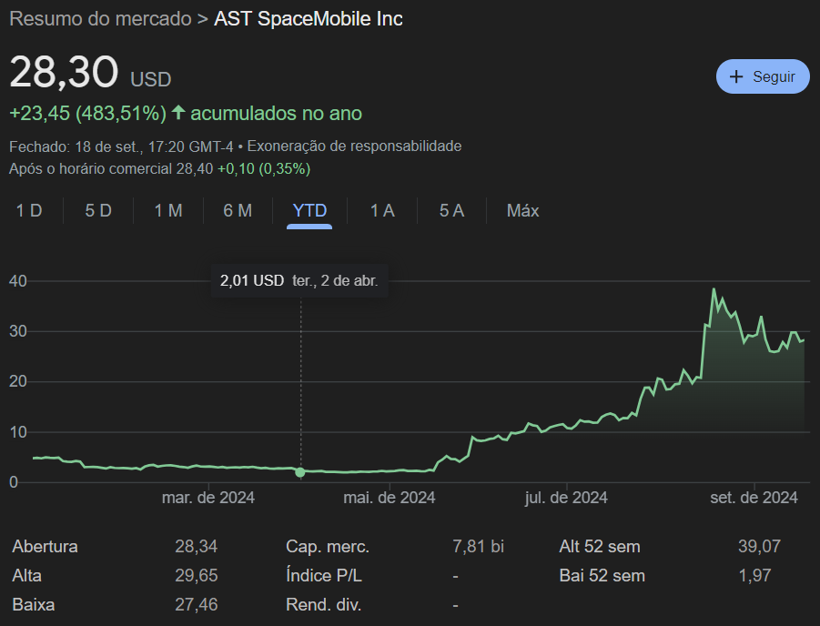The width and height of the screenshot is (820, 626).
Task: Switch to the 6 M range tab
Action: 238,211
